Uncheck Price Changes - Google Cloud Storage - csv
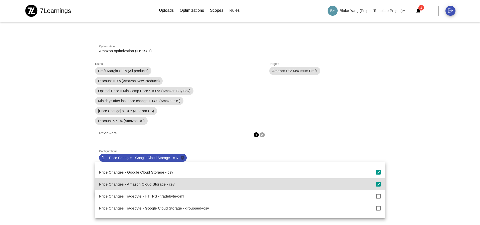The width and height of the screenshot is (480, 225). click(x=378, y=172)
